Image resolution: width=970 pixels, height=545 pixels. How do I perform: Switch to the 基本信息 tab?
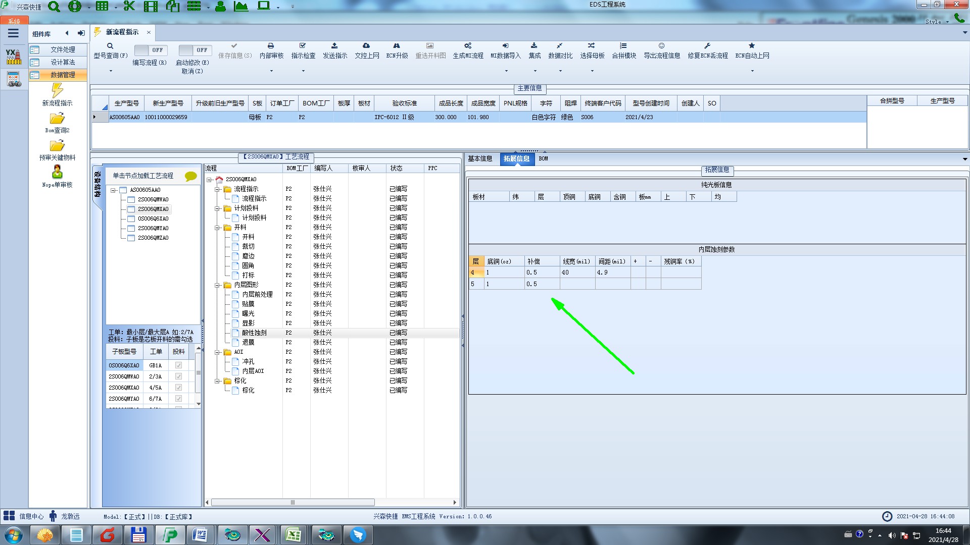tap(480, 158)
